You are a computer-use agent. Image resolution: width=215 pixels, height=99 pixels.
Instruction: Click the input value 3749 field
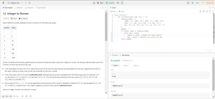point(160,75)
